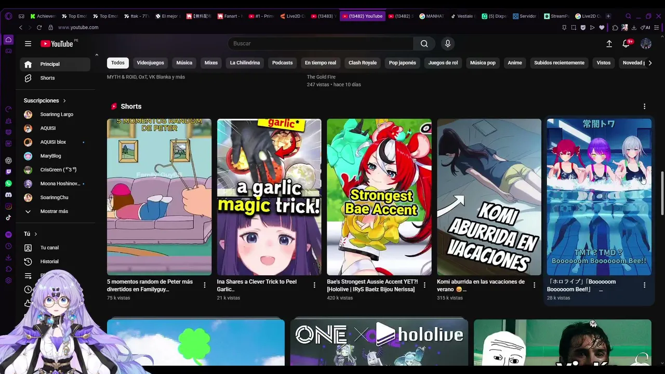Play the '5 momentos random de Peter' short thumbnail
This screenshot has width=665, height=374.
[159, 197]
